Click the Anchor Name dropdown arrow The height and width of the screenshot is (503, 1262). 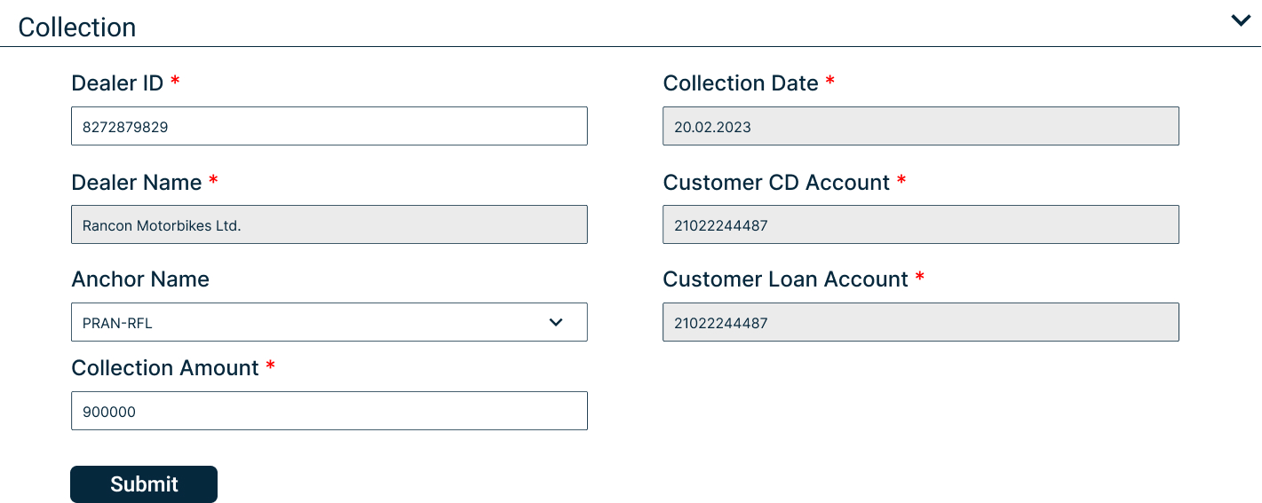coord(556,322)
